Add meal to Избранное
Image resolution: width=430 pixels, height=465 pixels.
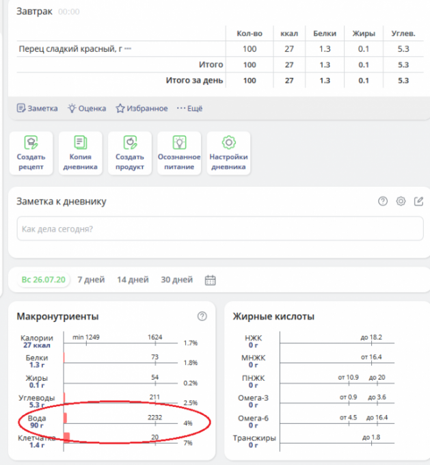[x=142, y=108]
